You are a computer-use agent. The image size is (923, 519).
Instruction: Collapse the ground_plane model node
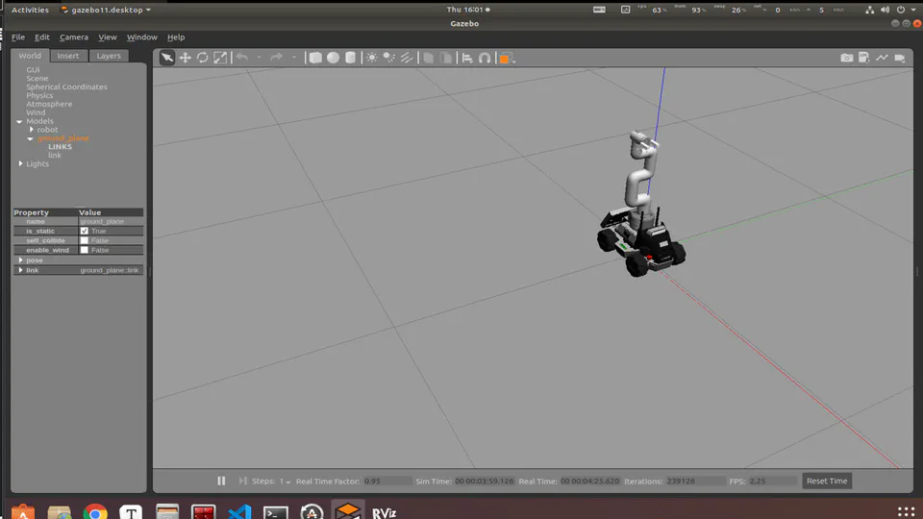30,138
